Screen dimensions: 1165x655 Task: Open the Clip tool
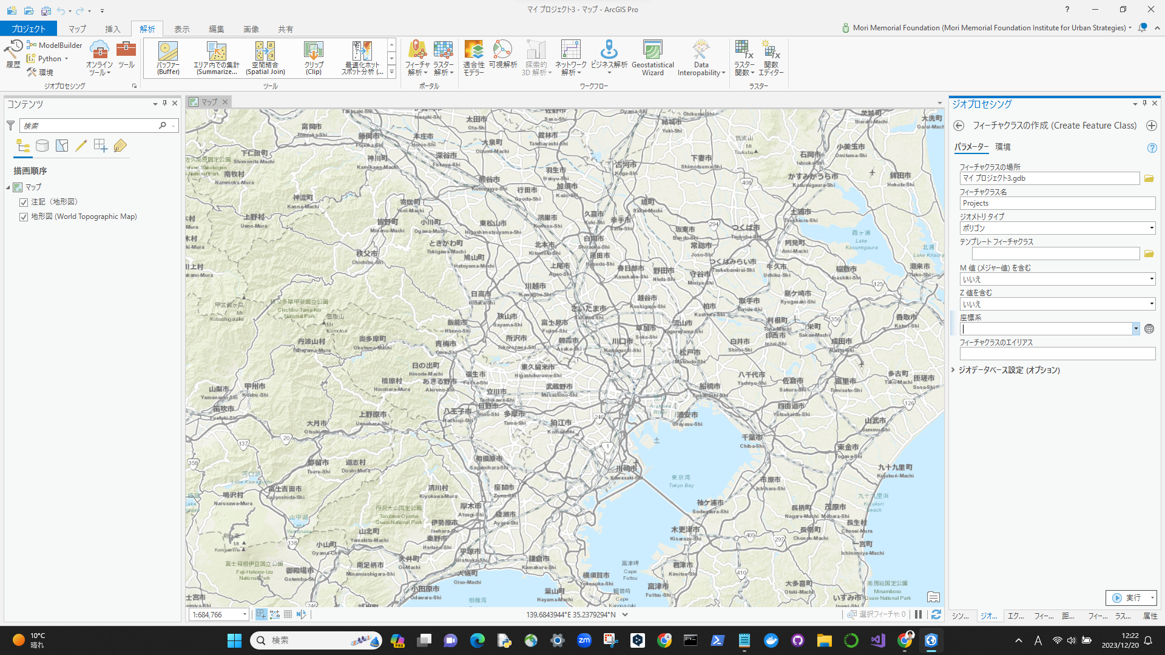click(313, 58)
